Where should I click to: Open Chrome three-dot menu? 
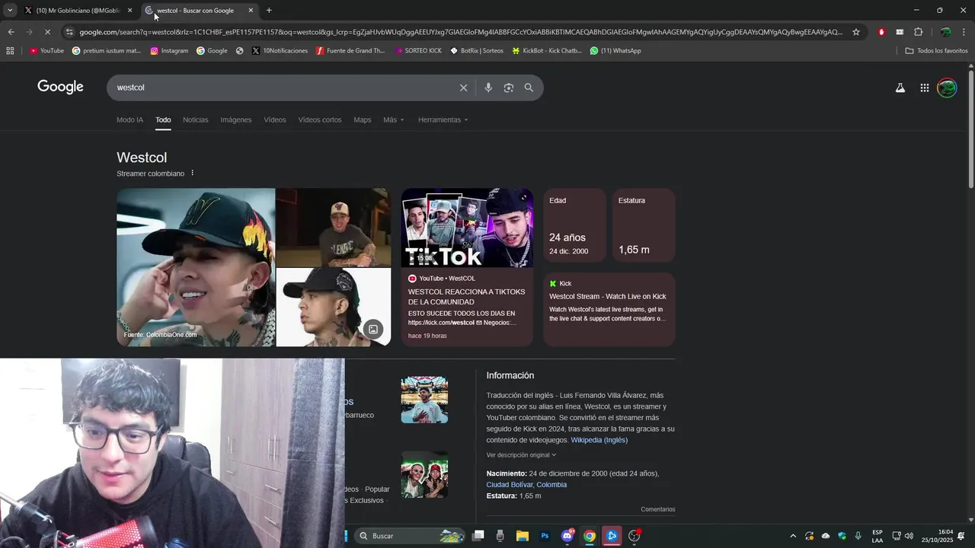click(964, 32)
